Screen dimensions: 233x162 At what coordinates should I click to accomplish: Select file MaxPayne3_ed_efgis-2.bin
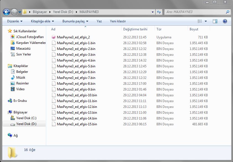76,49
